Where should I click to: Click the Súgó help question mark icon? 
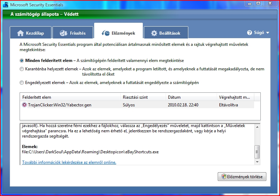[250, 33]
